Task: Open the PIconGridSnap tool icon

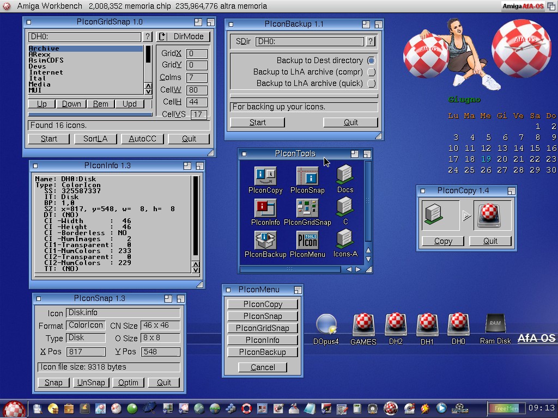Action: coord(307,208)
